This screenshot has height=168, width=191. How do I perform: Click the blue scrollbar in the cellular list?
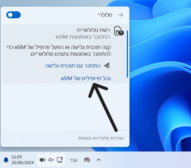click(x=127, y=54)
